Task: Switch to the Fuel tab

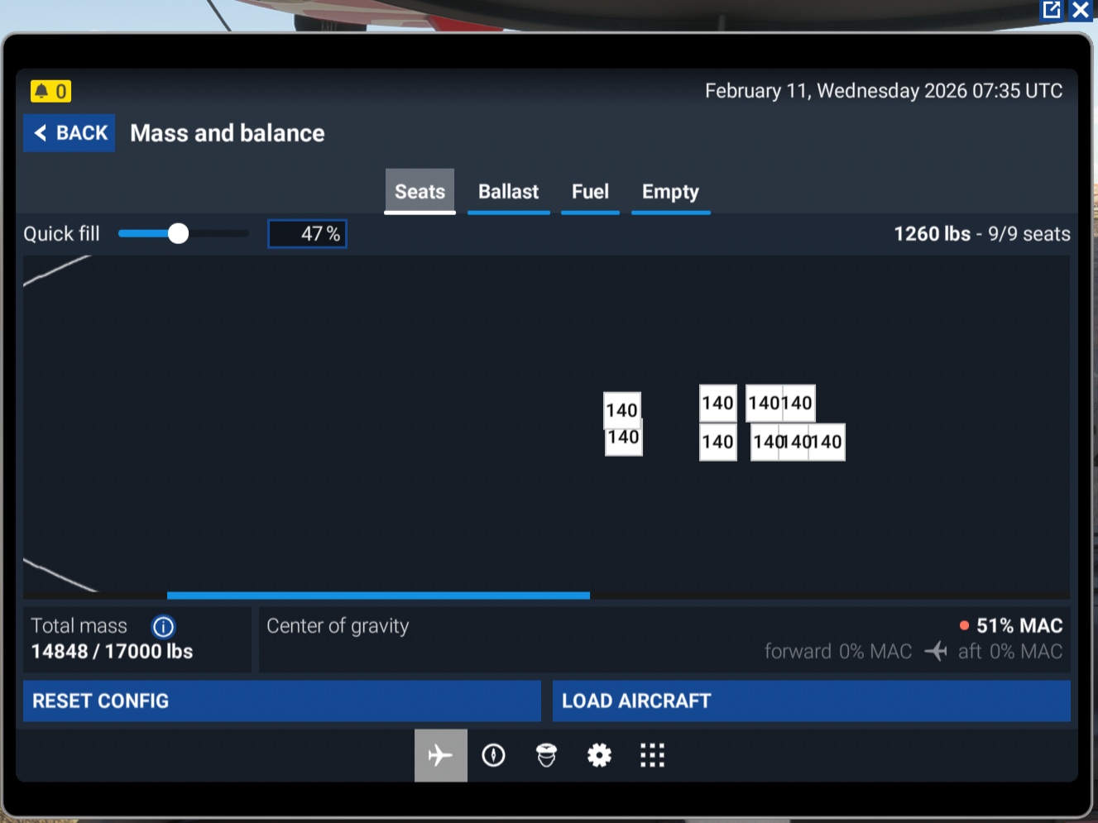Action: [x=590, y=192]
